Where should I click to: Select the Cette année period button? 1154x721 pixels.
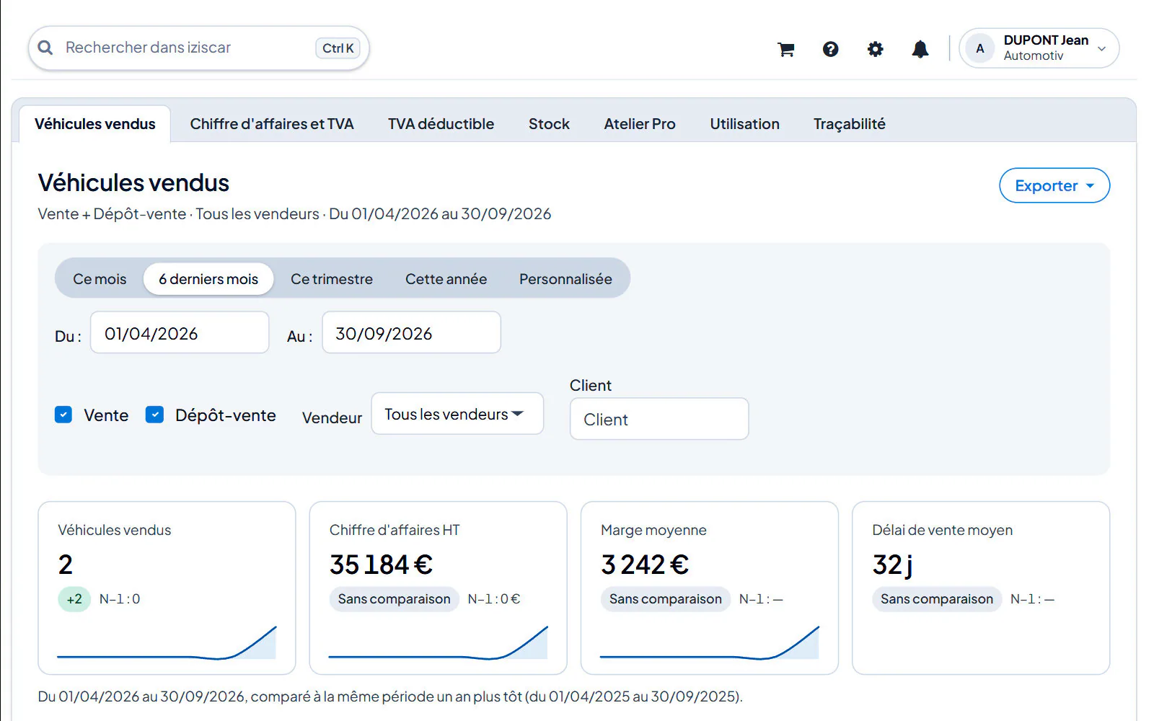point(446,279)
